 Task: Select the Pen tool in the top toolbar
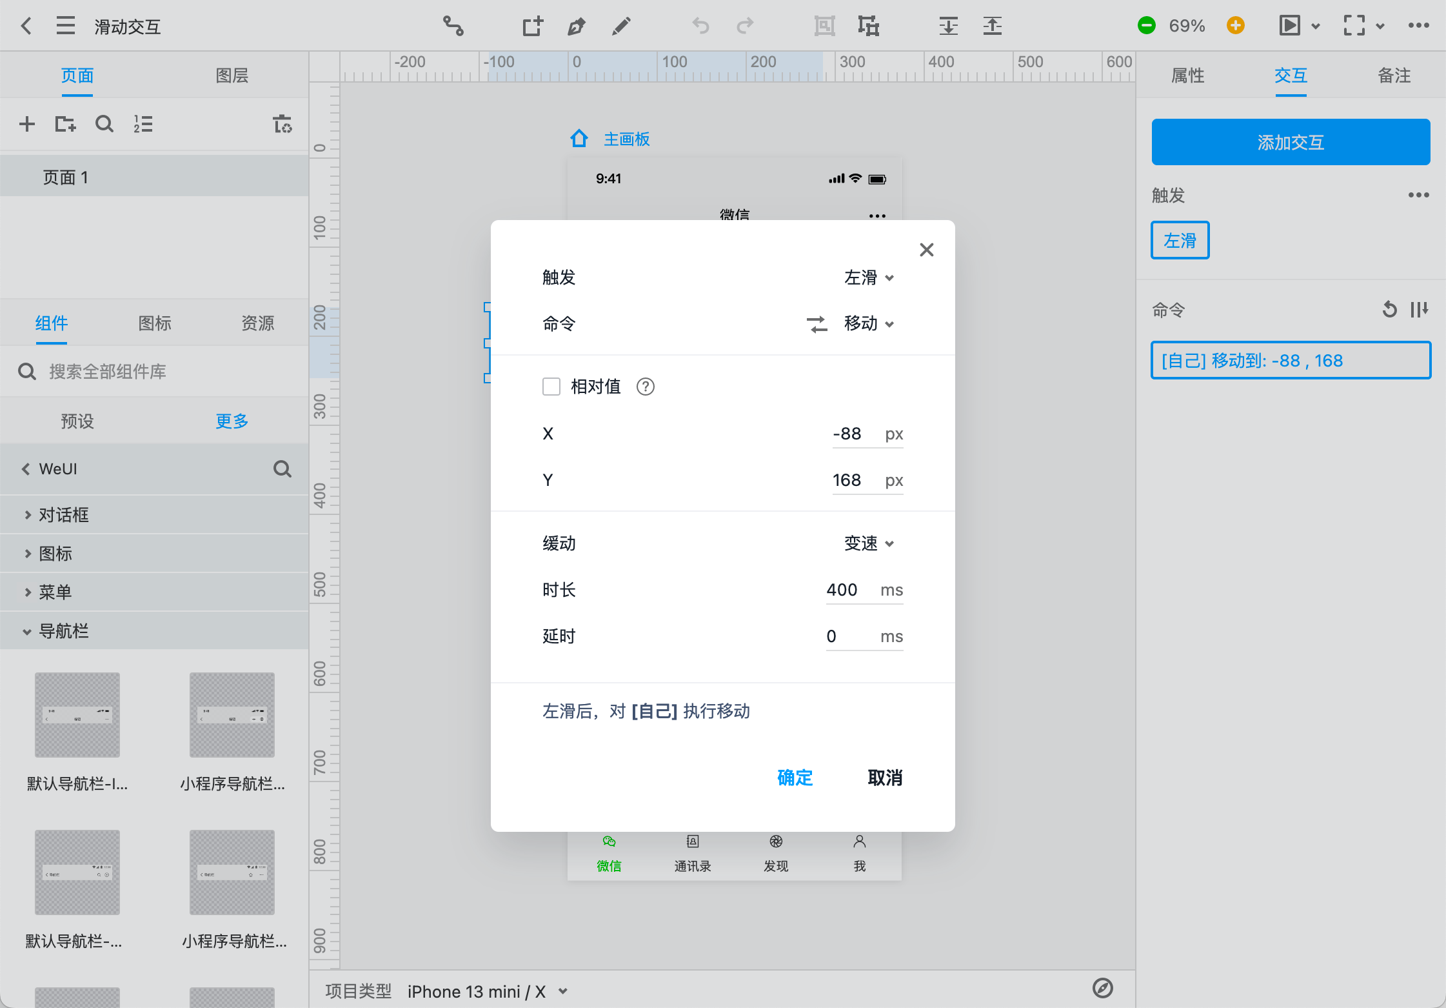pos(576,26)
